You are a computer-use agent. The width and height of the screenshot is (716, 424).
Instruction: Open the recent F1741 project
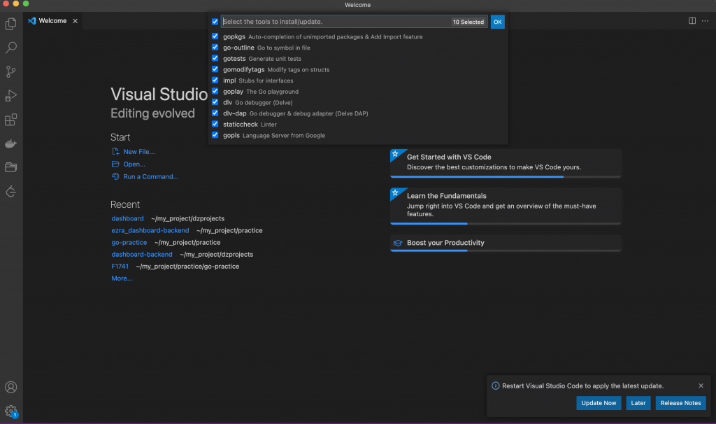point(120,266)
